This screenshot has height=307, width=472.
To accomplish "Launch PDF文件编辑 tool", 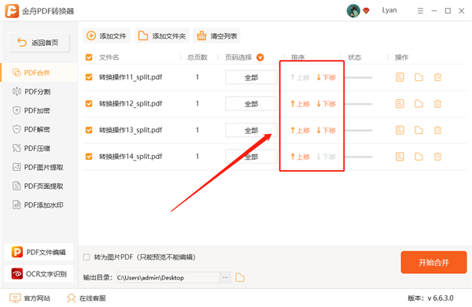I will (x=39, y=252).
